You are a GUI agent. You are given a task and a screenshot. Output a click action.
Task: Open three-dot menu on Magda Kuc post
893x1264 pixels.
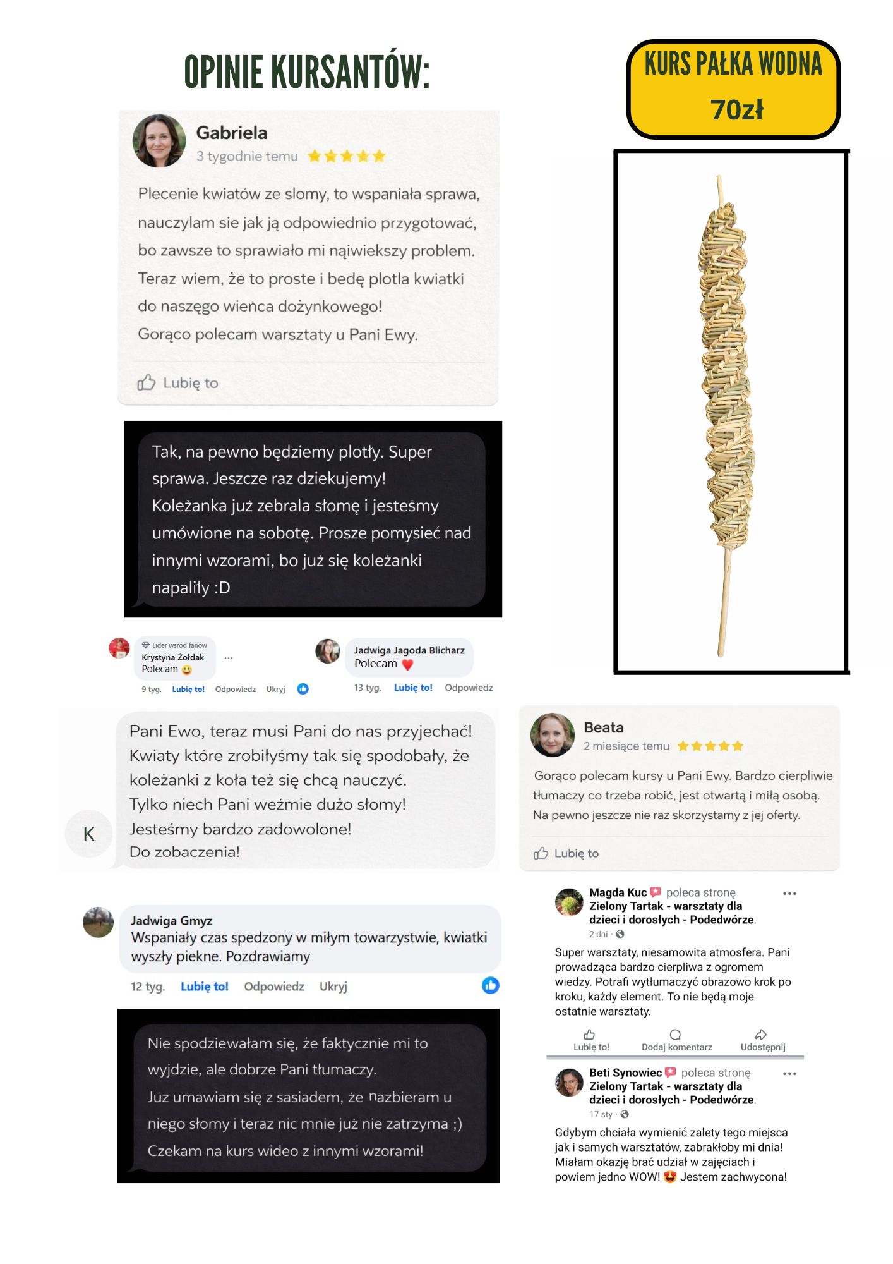pyautogui.click(x=789, y=894)
